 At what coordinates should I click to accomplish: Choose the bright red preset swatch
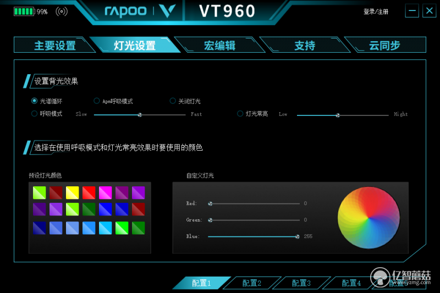[x=89, y=192]
